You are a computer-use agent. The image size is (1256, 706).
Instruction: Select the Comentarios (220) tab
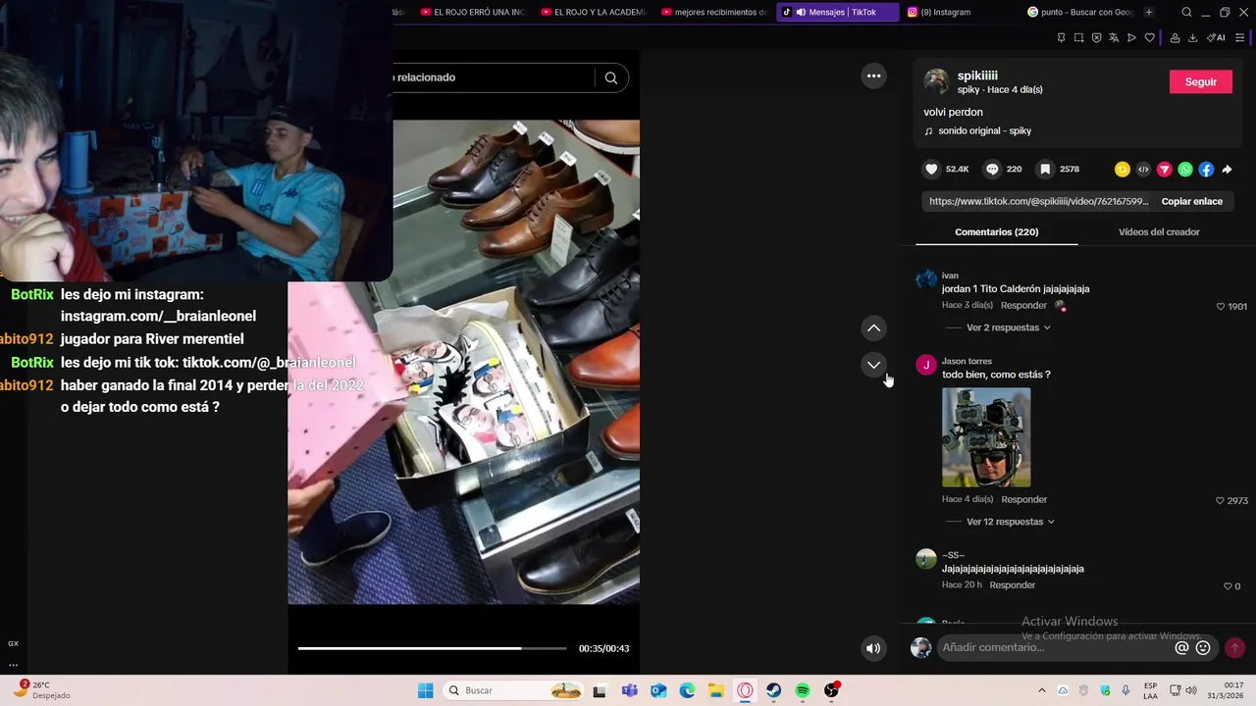point(996,232)
